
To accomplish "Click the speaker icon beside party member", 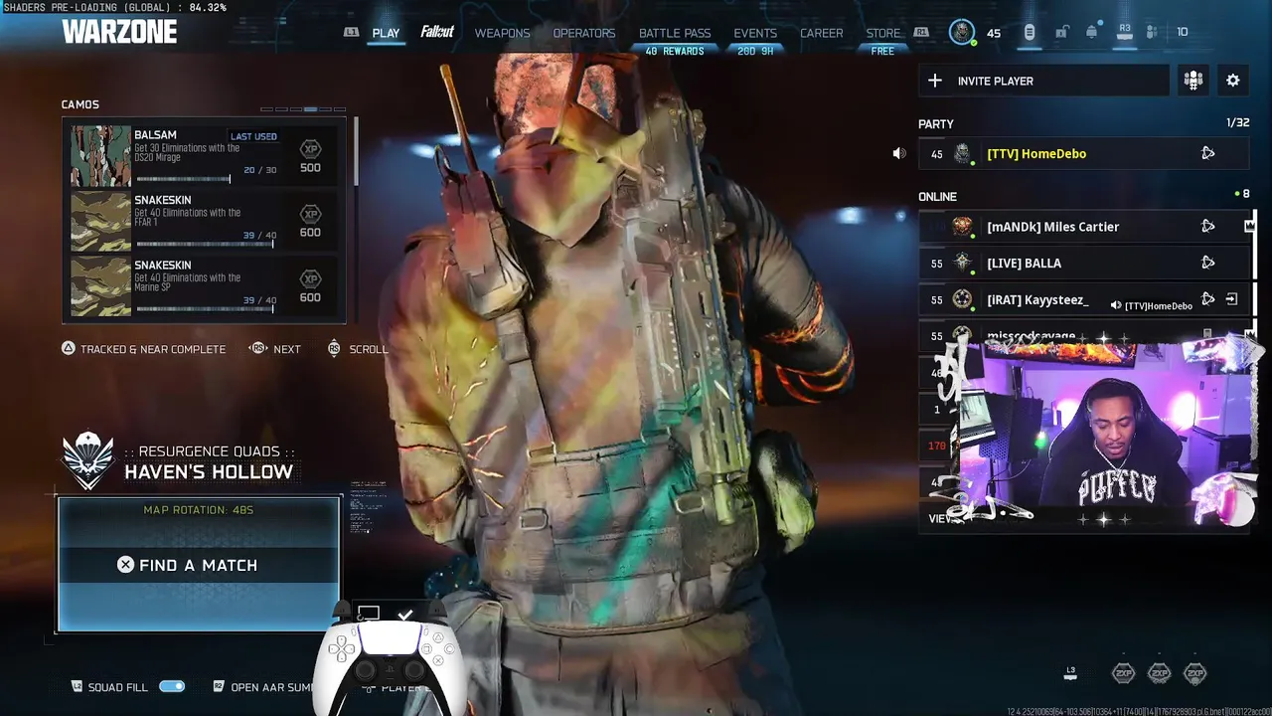I will [x=899, y=153].
